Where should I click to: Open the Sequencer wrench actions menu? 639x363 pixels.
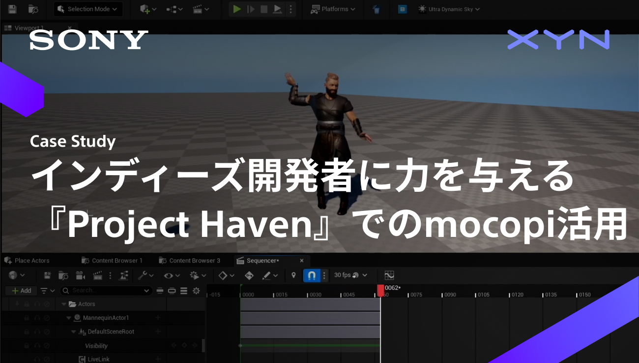[145, 276]
